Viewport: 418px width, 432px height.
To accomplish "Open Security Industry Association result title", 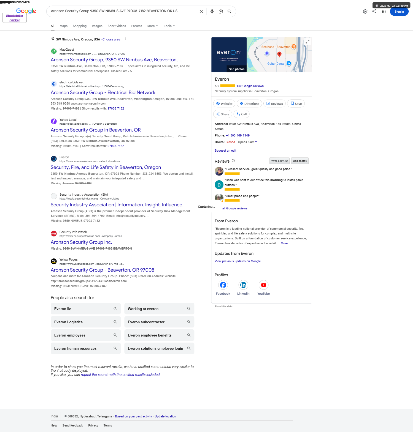I will [x=117, y=205].
